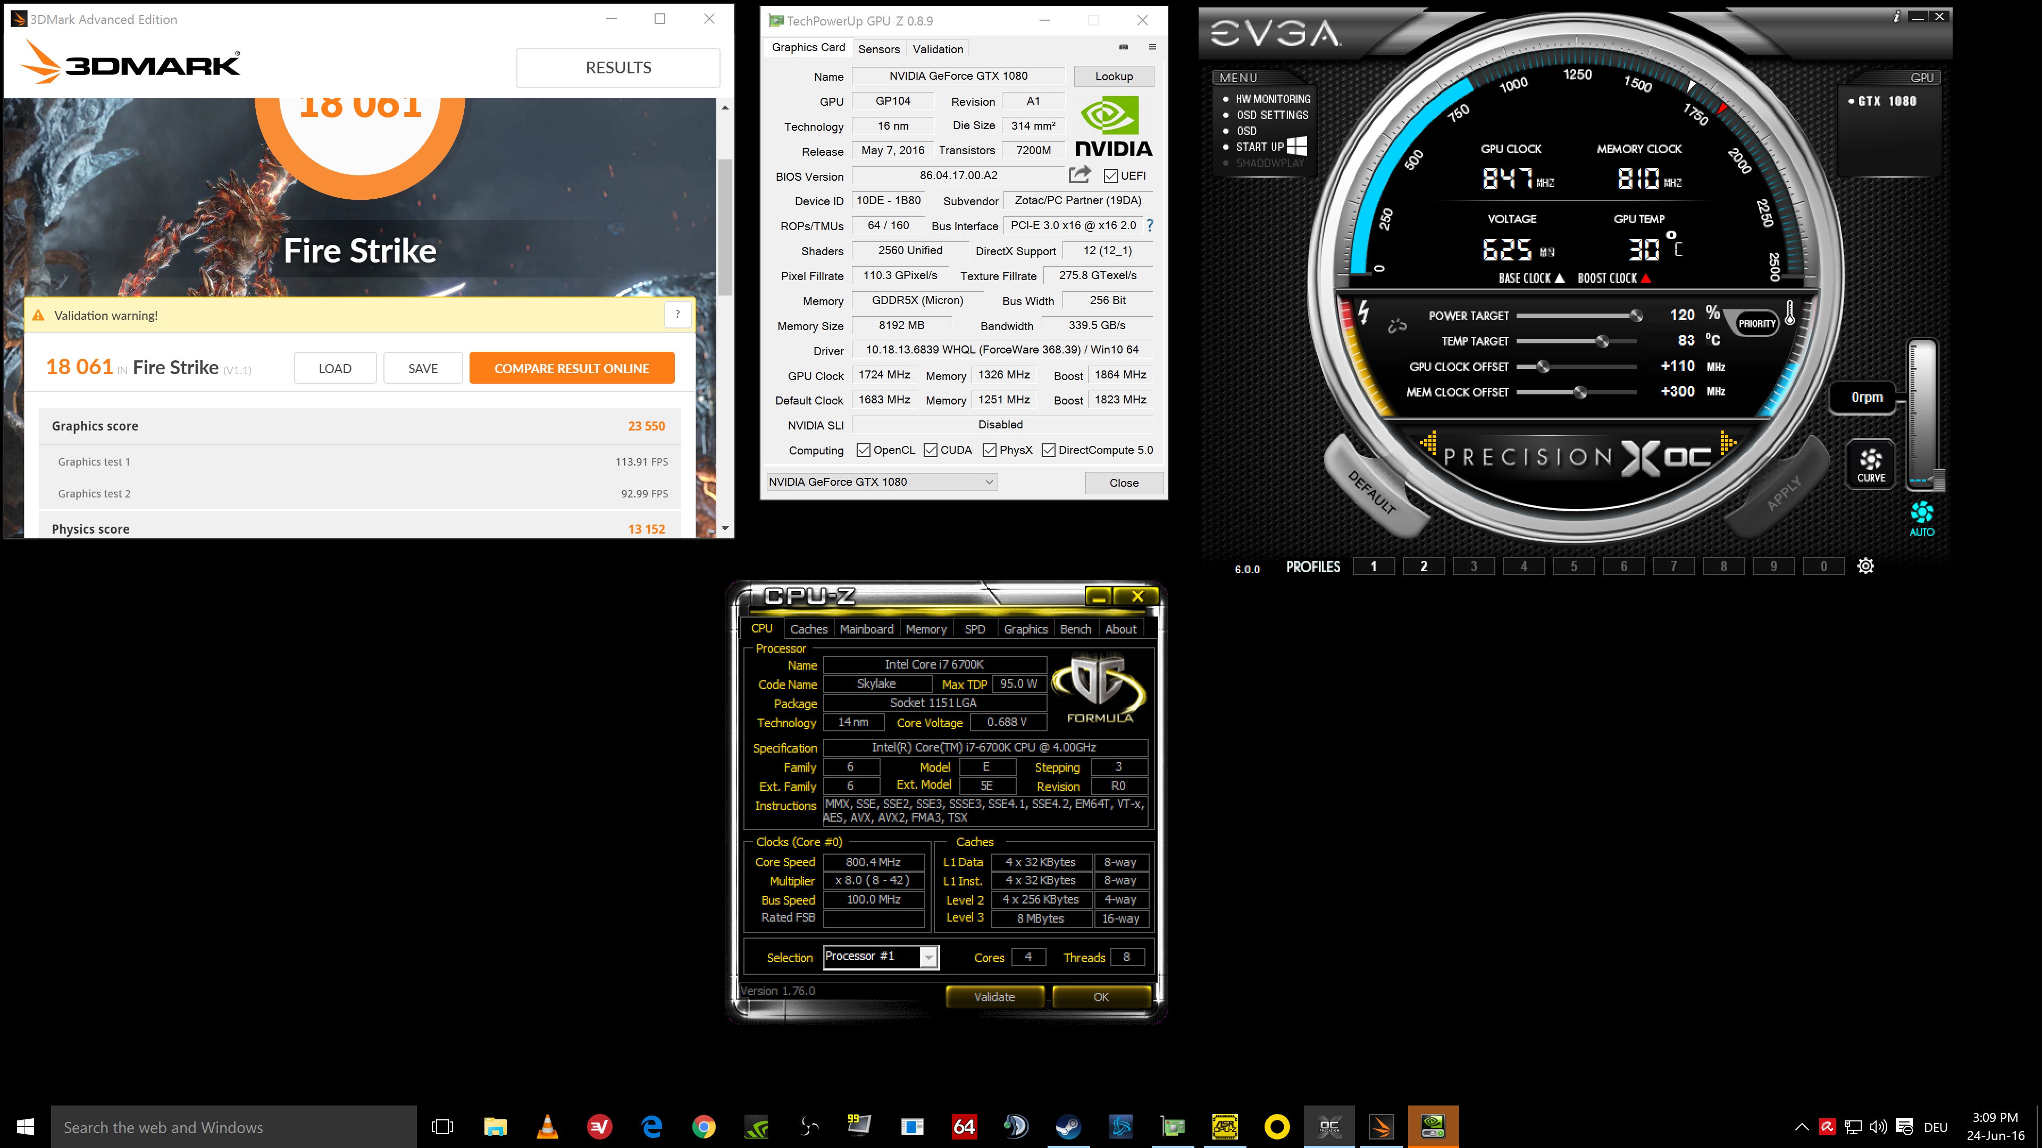Image resolution: width=2042 pixels, height=1148 pixels.
Task: Switch to the Validation tab in GPU-Z
Action: pyautogui.click(x=938, y=49)
